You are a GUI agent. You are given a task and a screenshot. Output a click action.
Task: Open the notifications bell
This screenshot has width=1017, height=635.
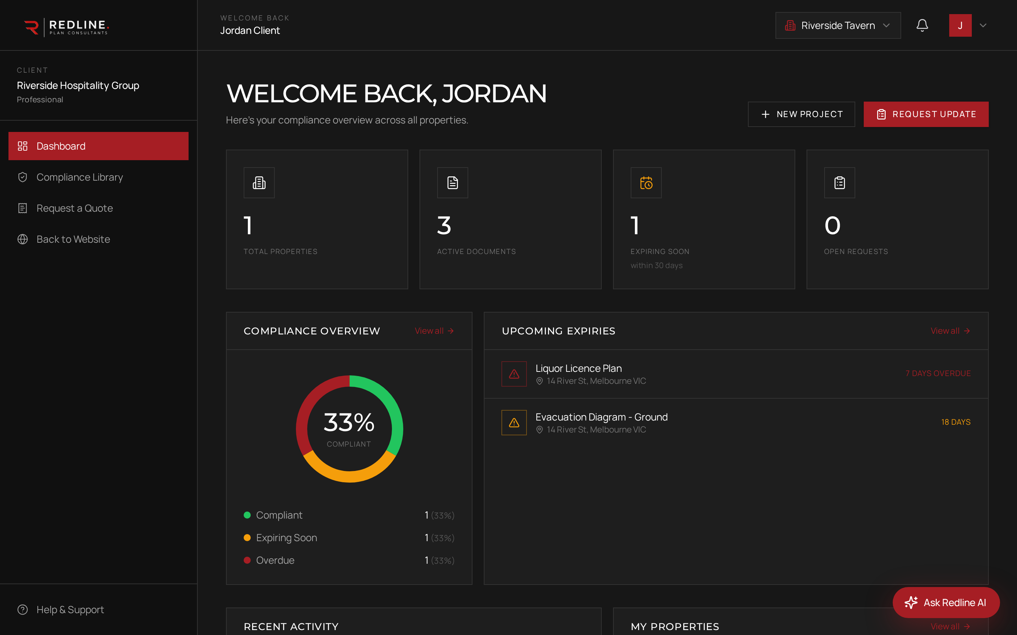922,25
